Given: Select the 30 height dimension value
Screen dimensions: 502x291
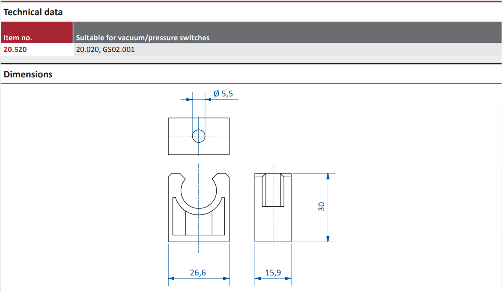Looking at the screenshot, I should [x=321, y=207].
